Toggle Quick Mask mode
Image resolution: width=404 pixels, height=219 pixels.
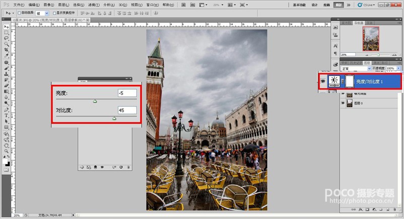pos(7,170)
